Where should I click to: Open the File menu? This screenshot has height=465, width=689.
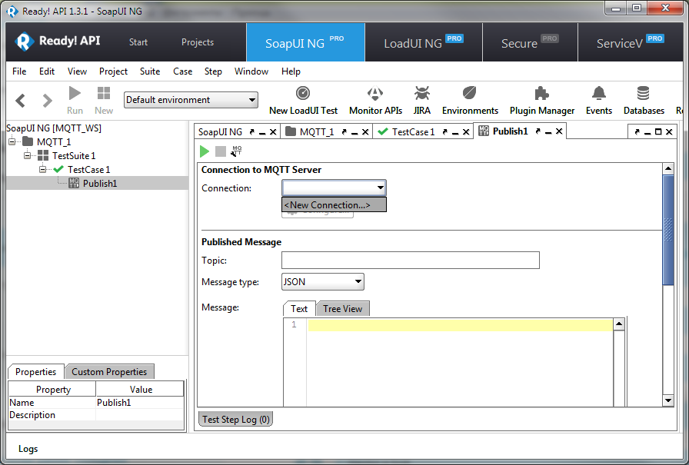(x=19, y=71)
